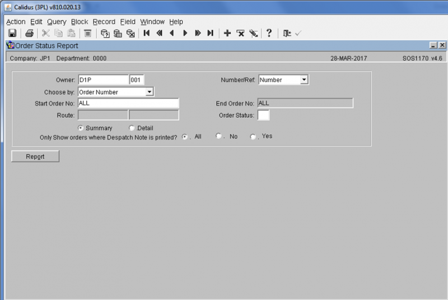448x300 pixels.
Task: Click the greyed checkmark toolbar icon
Action: point(298,34)
